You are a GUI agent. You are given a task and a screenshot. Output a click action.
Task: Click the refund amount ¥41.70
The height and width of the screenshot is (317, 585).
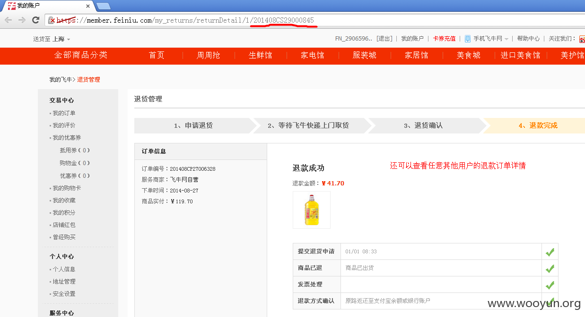pos(333,184)
